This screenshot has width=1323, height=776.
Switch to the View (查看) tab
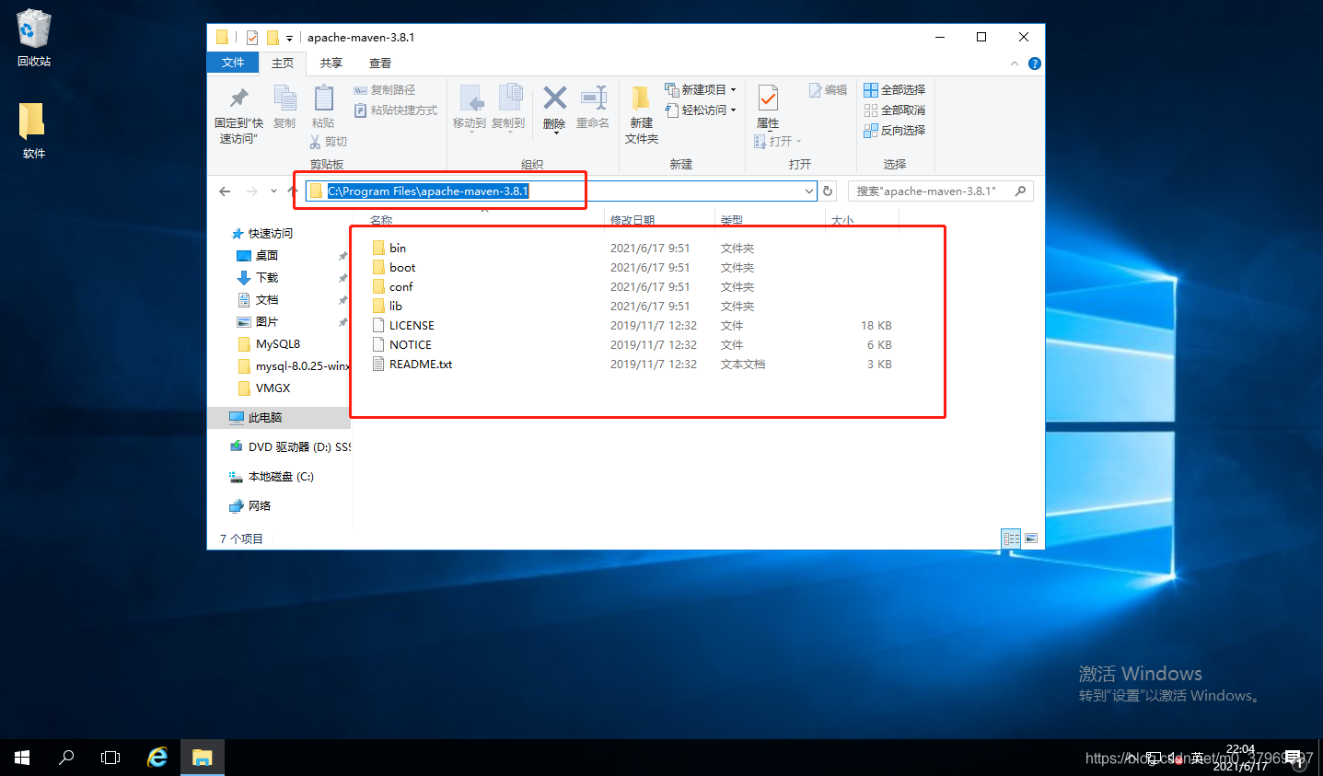tap(380, 64)
